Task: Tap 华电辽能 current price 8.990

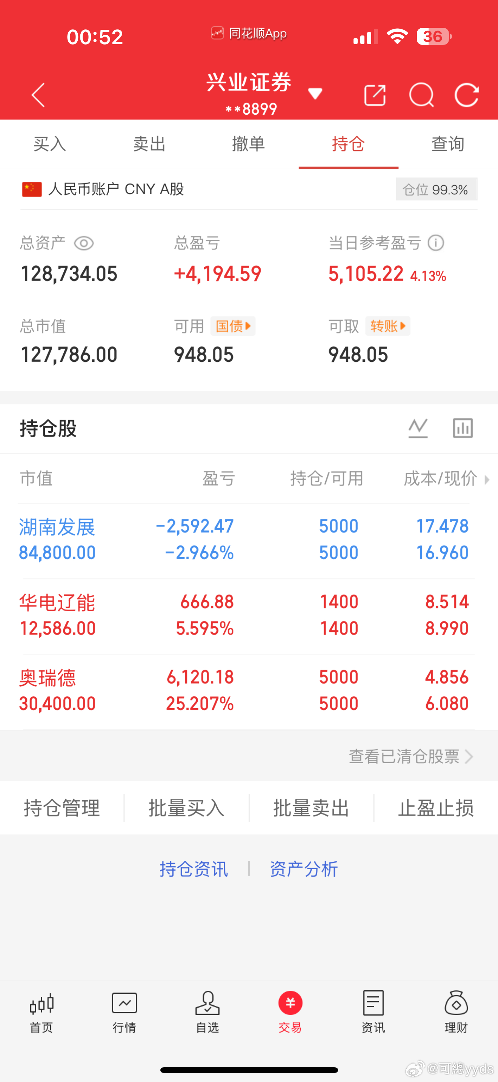Action: tap(447, 629)
